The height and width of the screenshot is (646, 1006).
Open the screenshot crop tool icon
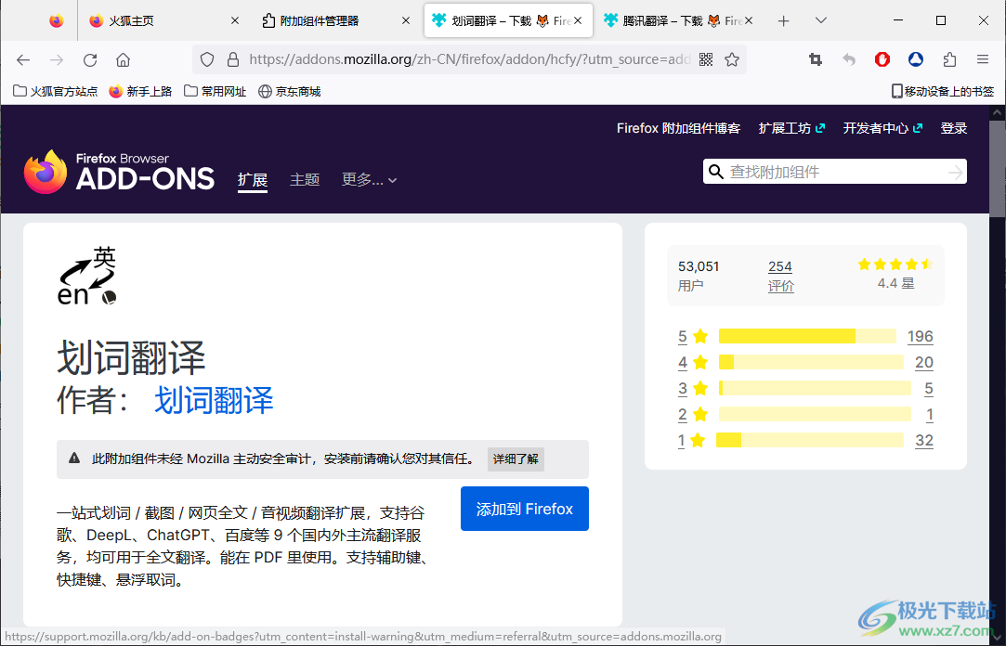pyautogui.click(x=816, y=59)
